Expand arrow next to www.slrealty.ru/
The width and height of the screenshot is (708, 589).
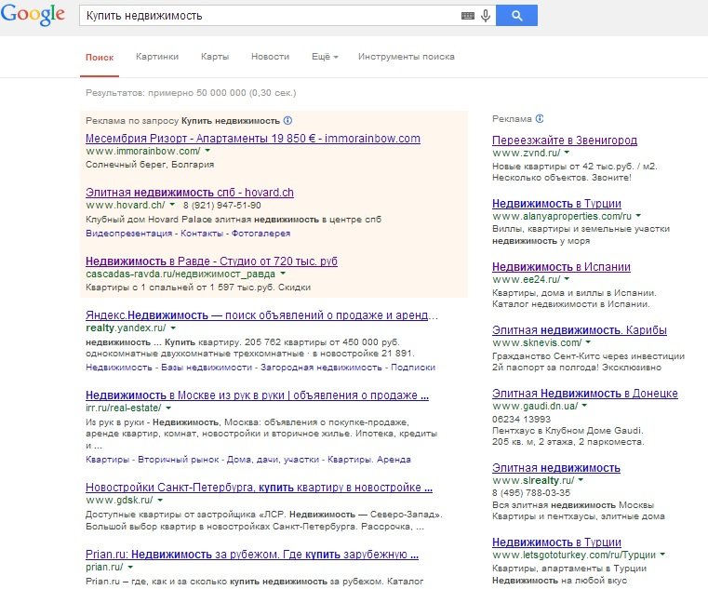point(581,480)
